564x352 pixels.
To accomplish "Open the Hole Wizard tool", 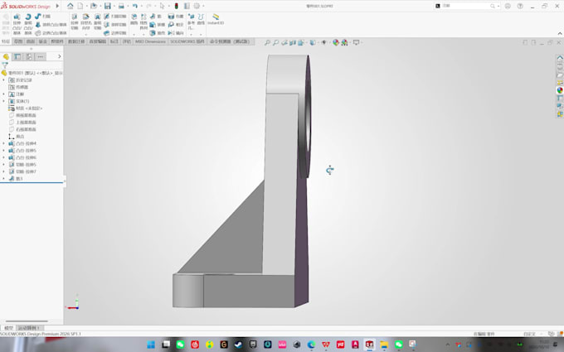I will [86, 22].
